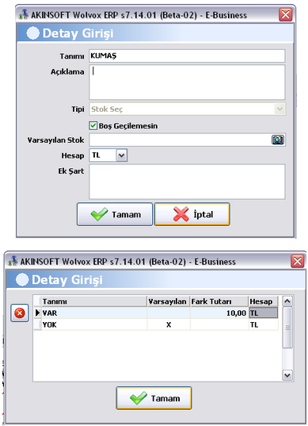This screenshot has height=426, width=308.
Task: Click Fark Tutarı value 10,00
Action: pos(236,313)
